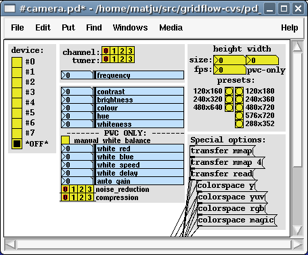Viewport: 308px width, 255px height.
Task: Click the 240x360 preset bang
Action: (239, 100)
